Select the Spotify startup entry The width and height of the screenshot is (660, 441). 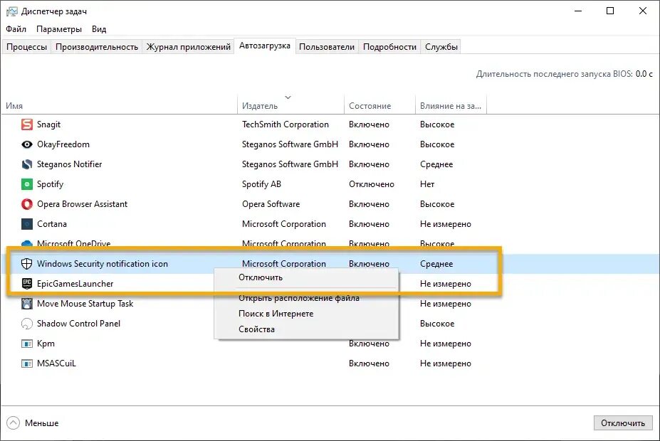50,184
